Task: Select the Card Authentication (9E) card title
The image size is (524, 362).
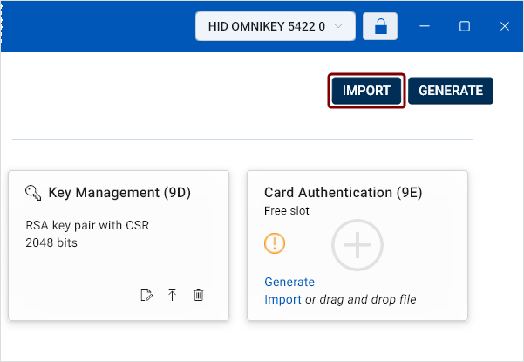Action: (x=349, y=193)
